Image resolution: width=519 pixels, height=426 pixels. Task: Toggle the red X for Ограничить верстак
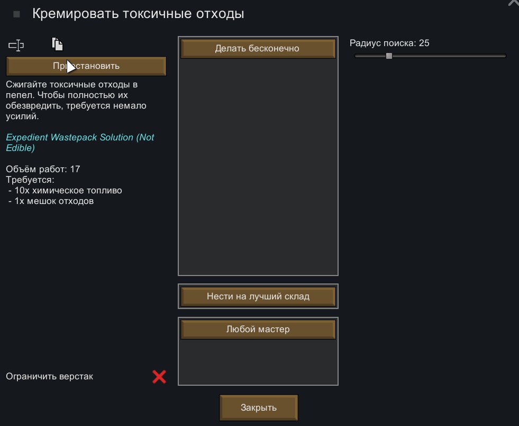point(159,377)
